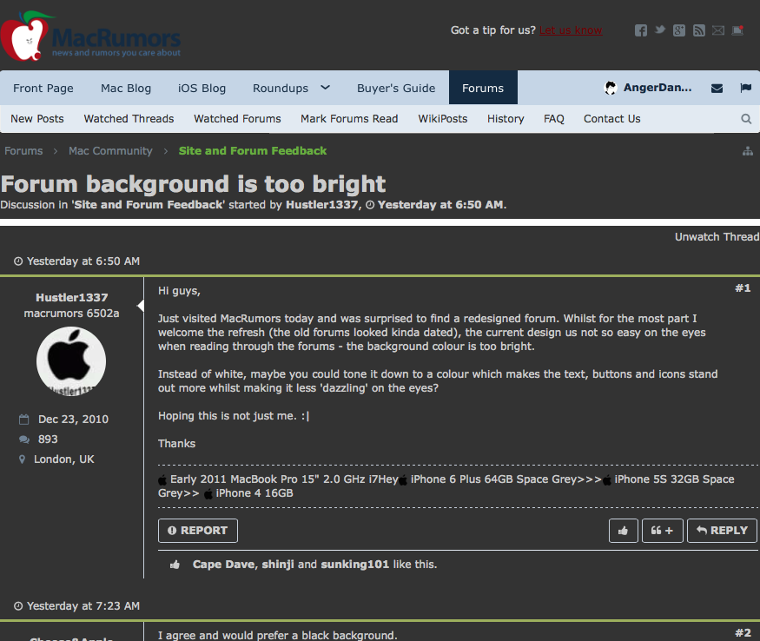Click the thread title 'Forum background is too bright'
Screen dimensions: 760x641
pos(193,184)
